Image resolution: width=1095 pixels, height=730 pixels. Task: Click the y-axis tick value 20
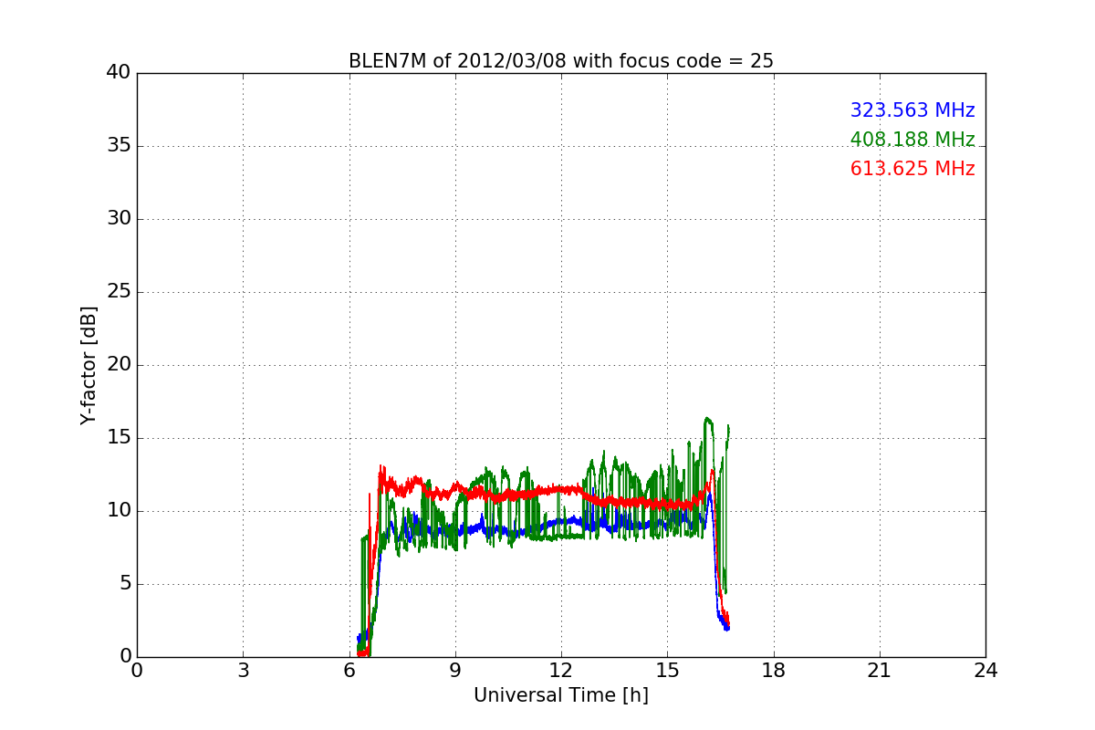pyautogui.click(x=119, y=365)
